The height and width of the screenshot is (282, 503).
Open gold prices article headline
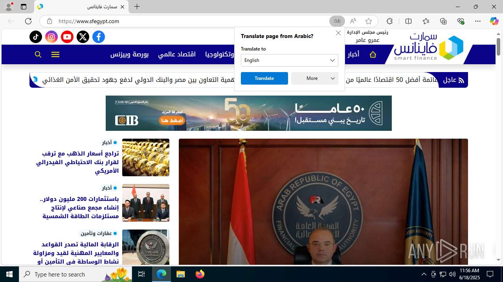point(77,162)
